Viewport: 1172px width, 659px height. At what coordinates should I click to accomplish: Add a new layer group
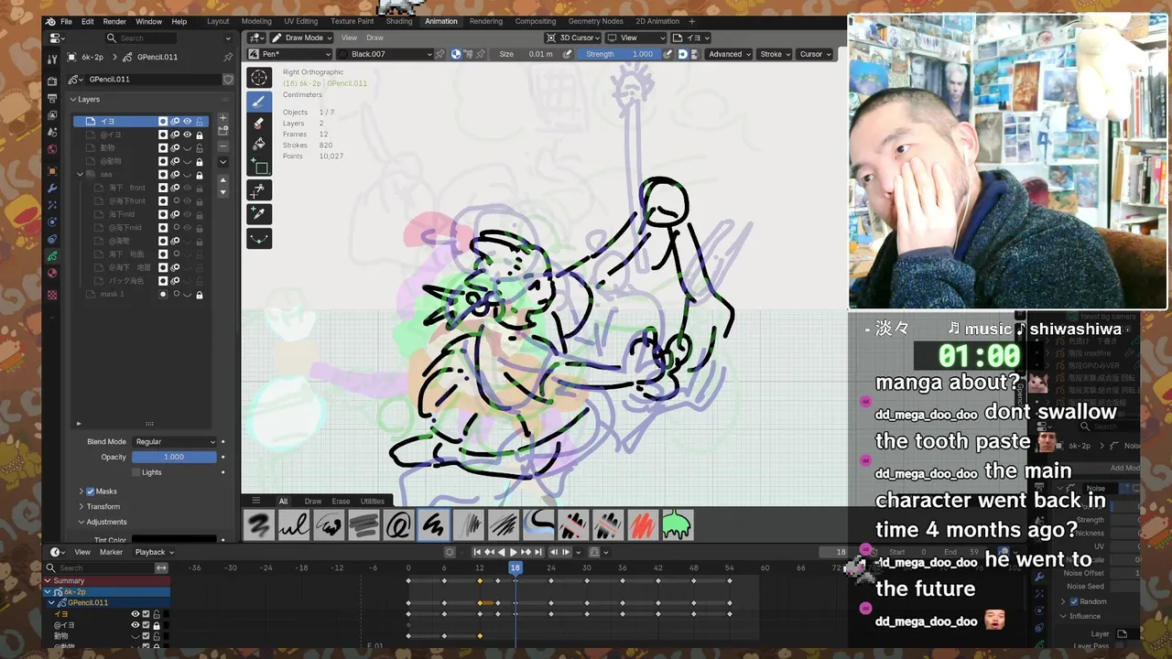[x=222, y=131]
